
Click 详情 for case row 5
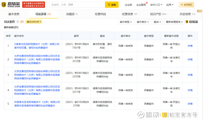click(190, 104)
